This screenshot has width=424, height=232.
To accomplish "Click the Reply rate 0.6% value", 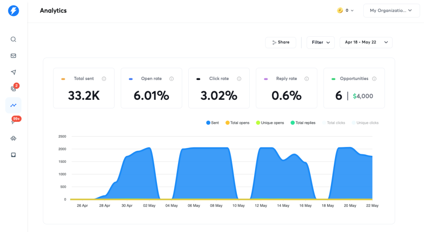I will pyautogui.click(x=287, y=95).
